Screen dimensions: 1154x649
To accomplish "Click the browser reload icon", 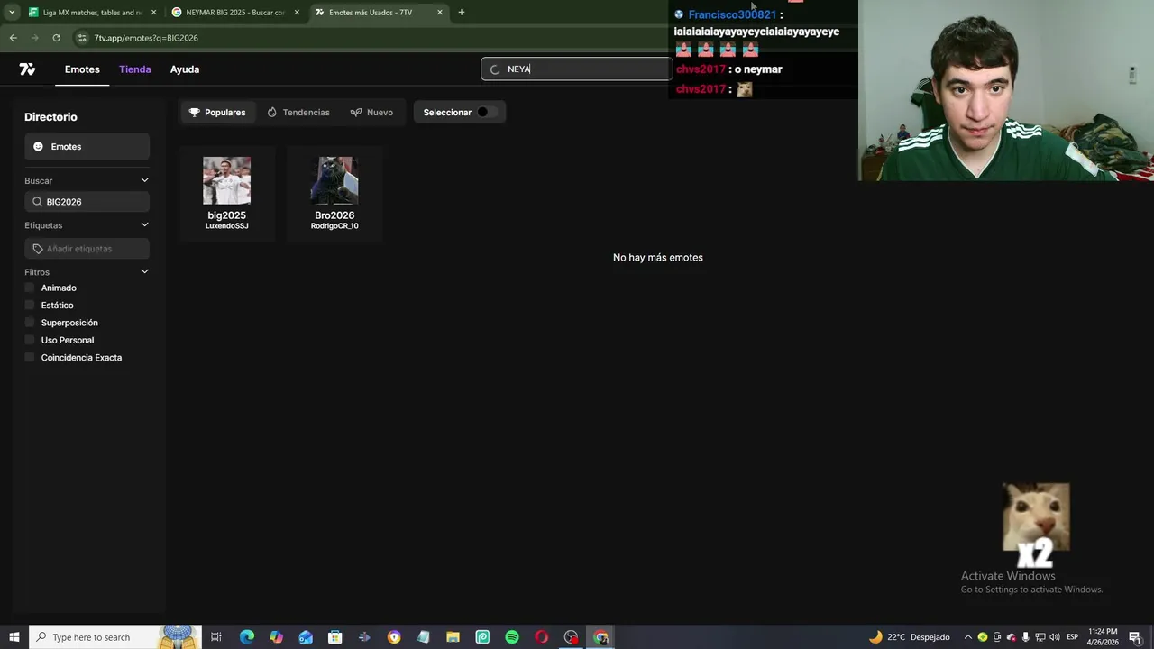I will point(56,38).
